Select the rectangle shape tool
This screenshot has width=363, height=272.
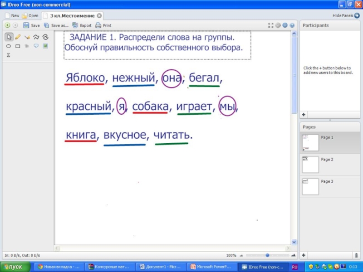point(18,46)
